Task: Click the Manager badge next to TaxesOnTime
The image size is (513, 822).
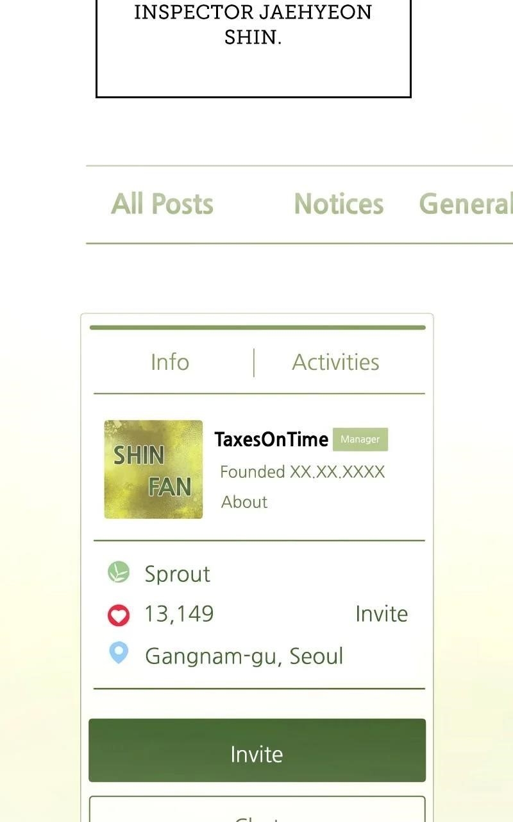Action: 360,439
